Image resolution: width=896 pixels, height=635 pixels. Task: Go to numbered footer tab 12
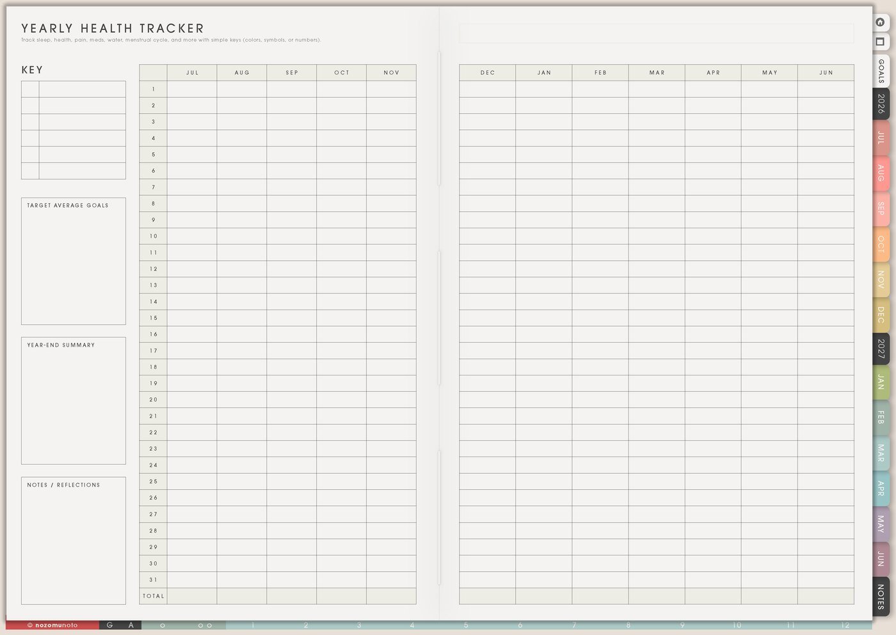(845, 625)
